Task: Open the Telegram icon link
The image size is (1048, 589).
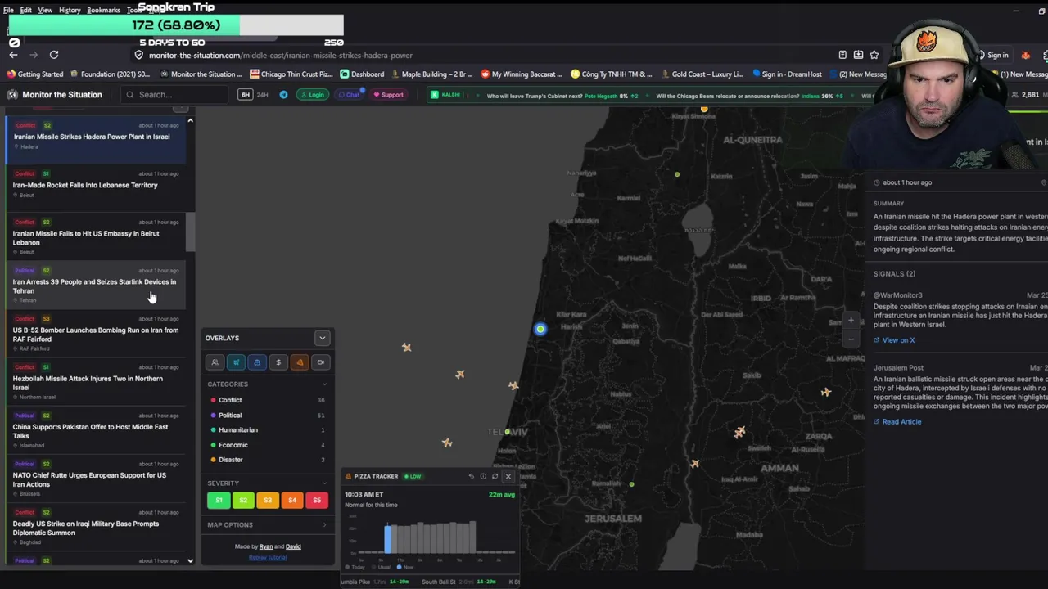Action: (x=283, y=95)
